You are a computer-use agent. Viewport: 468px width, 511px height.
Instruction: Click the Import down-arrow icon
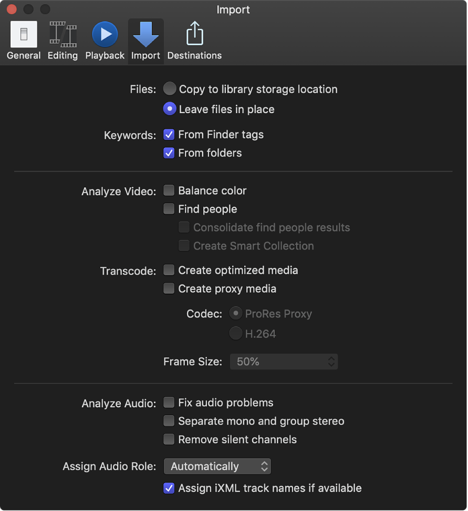(x=145, y=35)
